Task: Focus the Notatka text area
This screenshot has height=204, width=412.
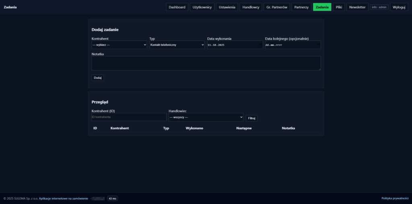Action: pos(206,63)
